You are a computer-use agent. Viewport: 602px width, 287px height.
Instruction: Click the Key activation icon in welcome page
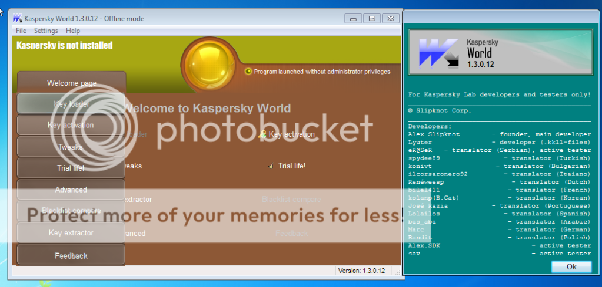[x=262, y=134]
